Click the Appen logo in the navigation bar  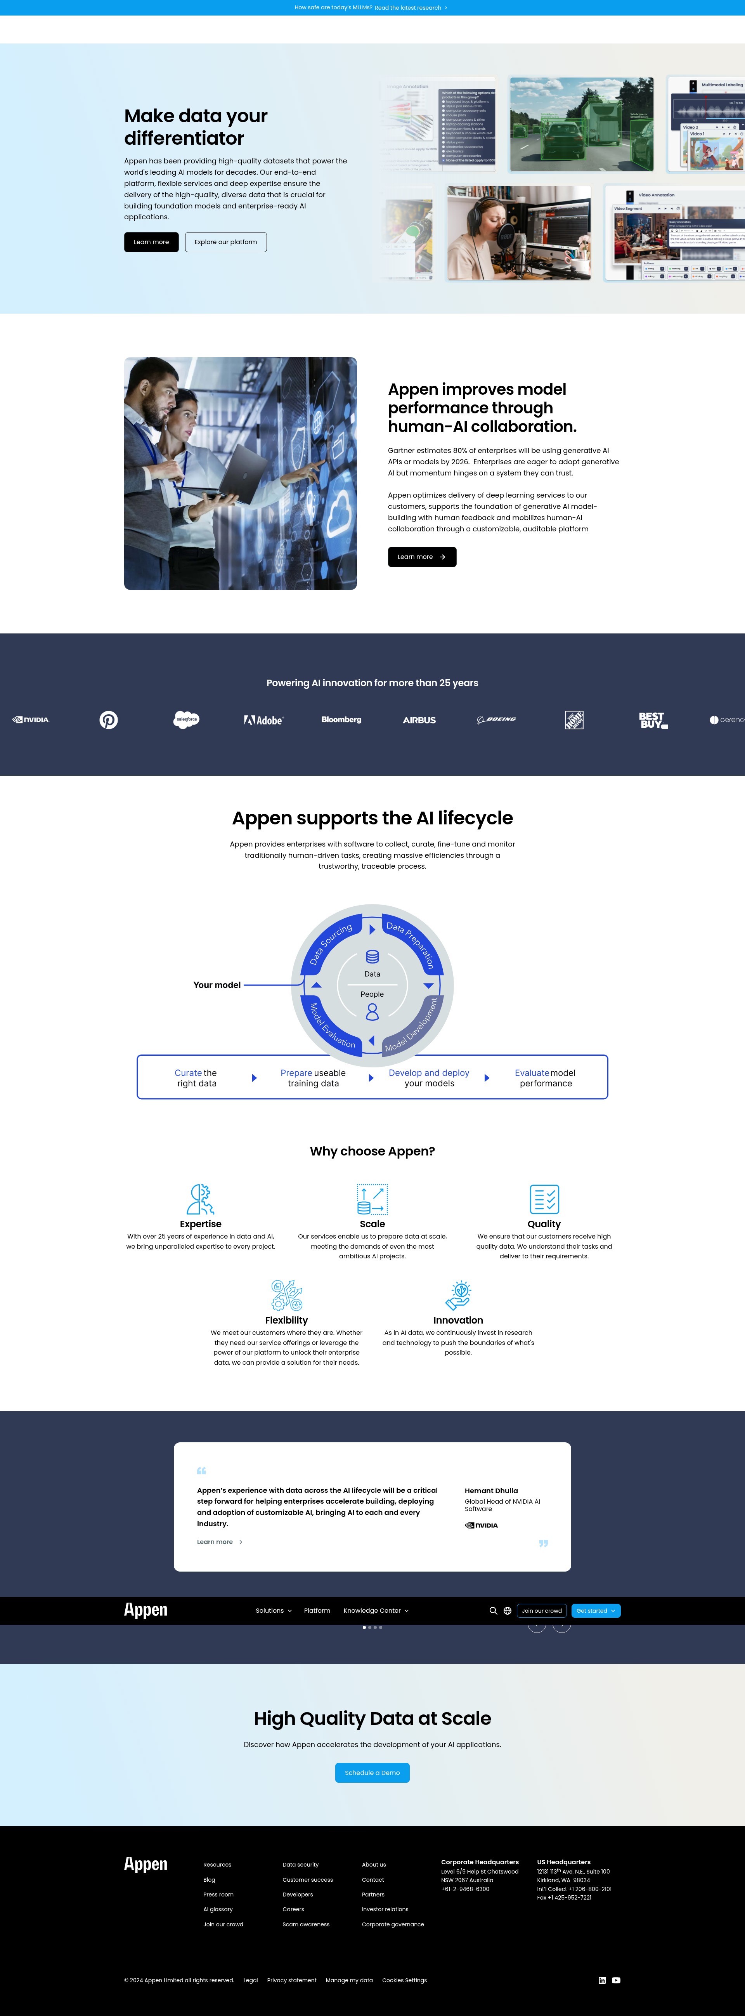click(x=146, y=1610)
